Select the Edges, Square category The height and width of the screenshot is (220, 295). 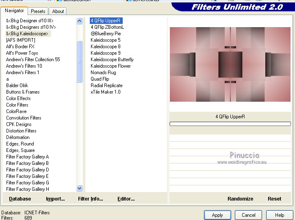point(20,150)
